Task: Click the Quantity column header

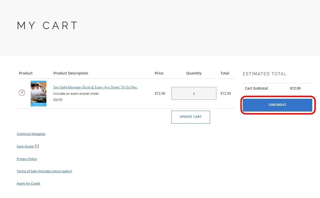Action: coord(194,73)
